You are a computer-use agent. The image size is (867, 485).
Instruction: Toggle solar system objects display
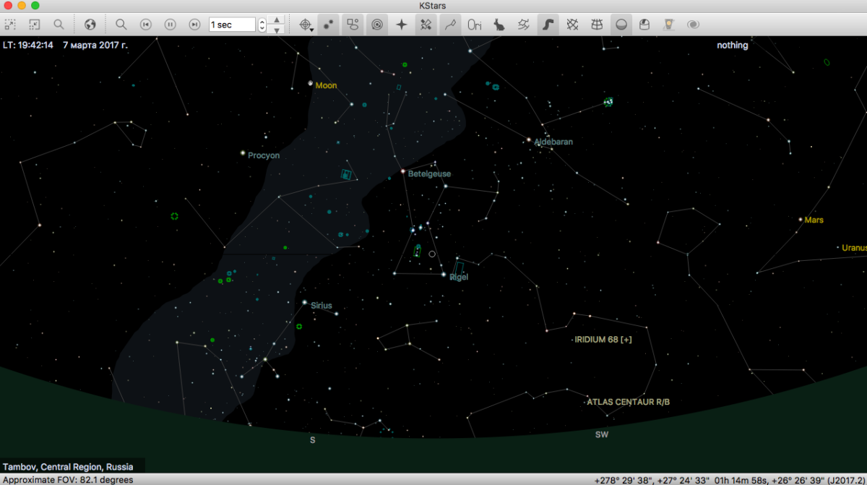[x=377, y=25]
